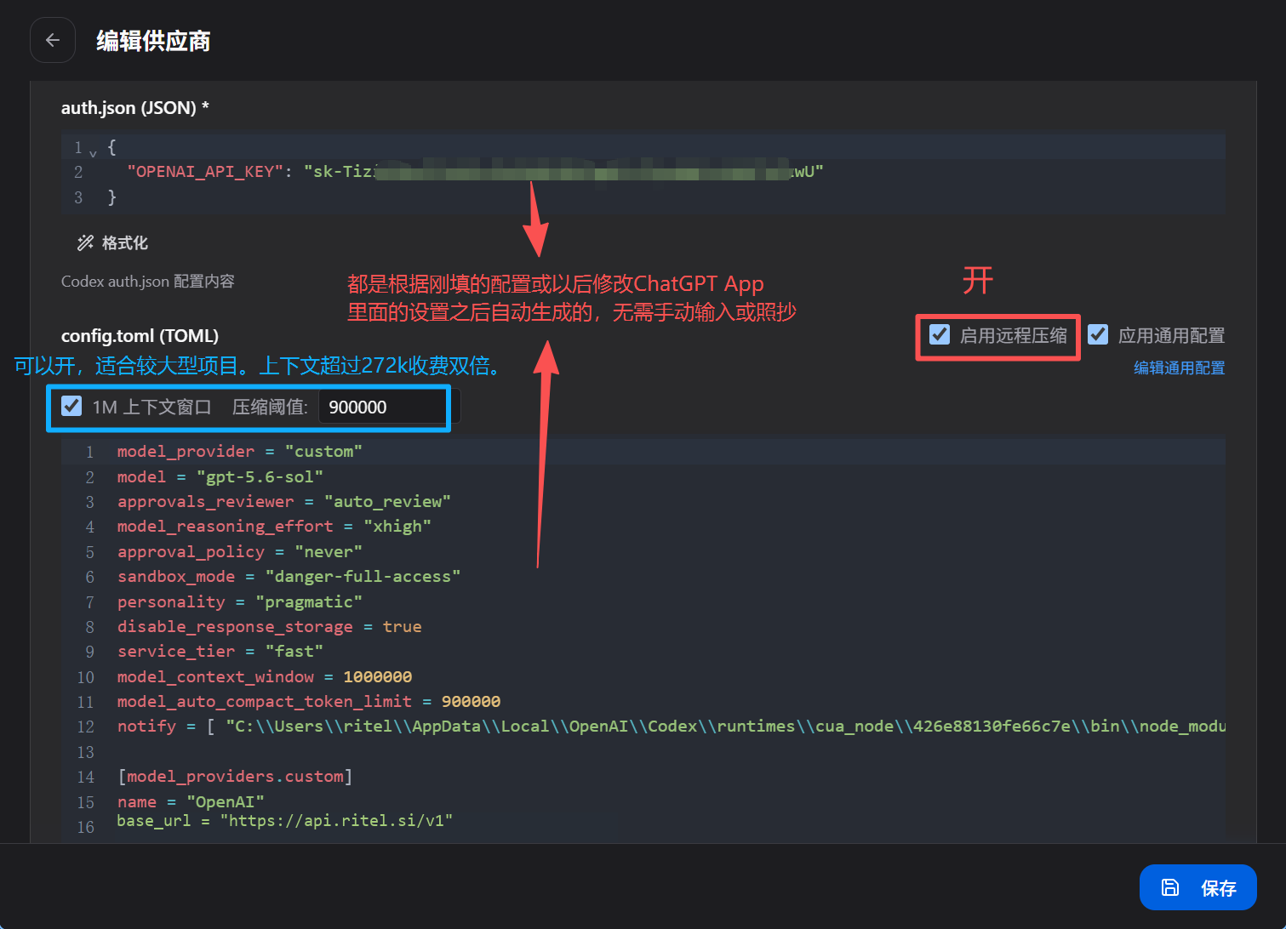Toggle the 1M 上下文窗口 checkbox
Image resolution: width=1286 pixels, height=929 pixels.
click(71, 406)
